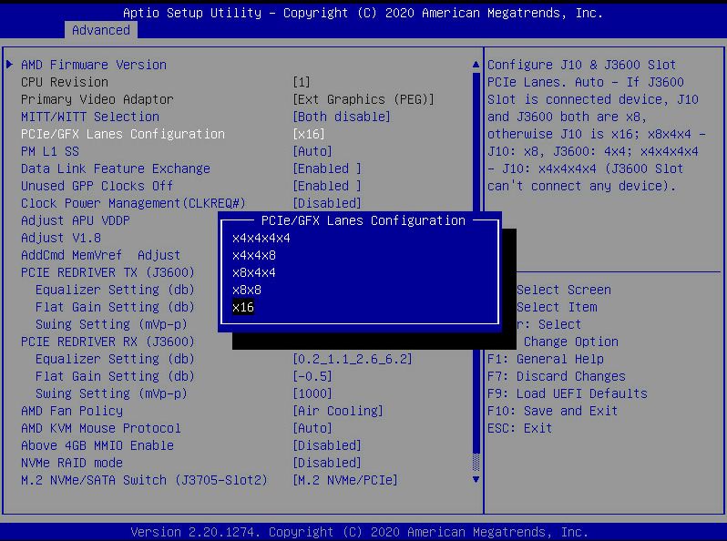
Task: Click F10: Save and Exit hint
Action: 552,411
